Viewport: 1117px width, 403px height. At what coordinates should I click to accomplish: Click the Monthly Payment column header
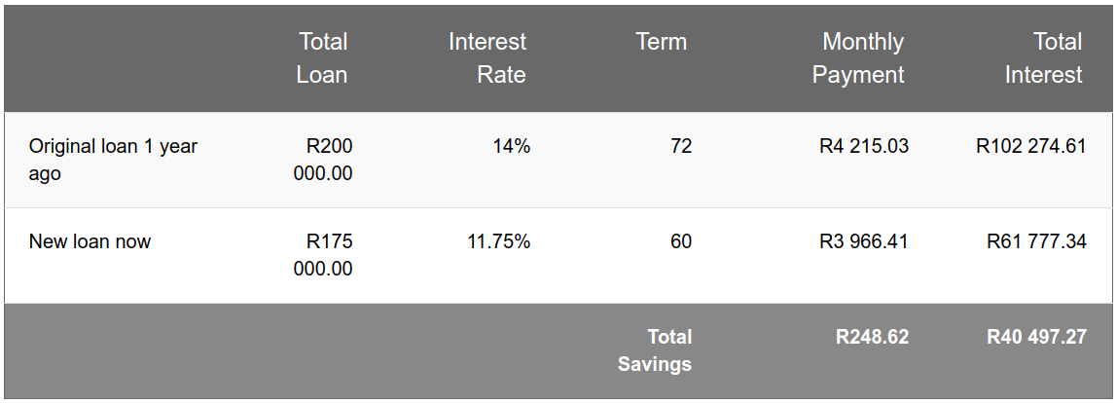(858, 57)
